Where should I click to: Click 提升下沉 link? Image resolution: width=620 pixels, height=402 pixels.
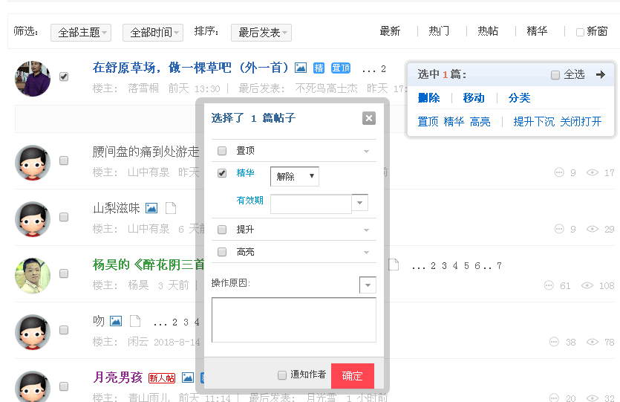534,121
